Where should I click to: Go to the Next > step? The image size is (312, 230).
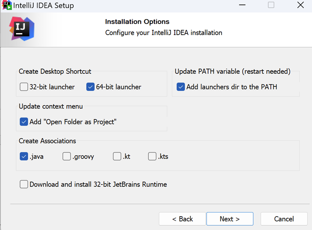[x=230, y=219]
